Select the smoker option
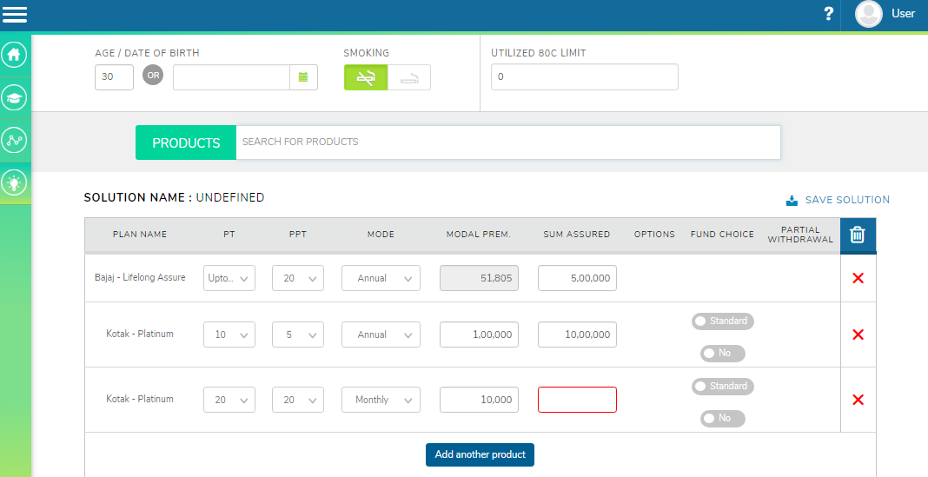 408,77
